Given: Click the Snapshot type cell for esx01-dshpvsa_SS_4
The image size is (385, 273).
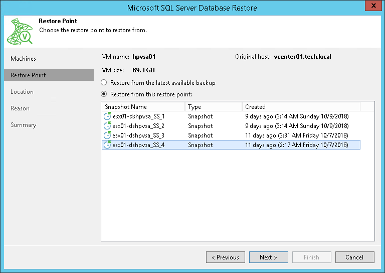Looking at the screenshot, I should (201, 145).
